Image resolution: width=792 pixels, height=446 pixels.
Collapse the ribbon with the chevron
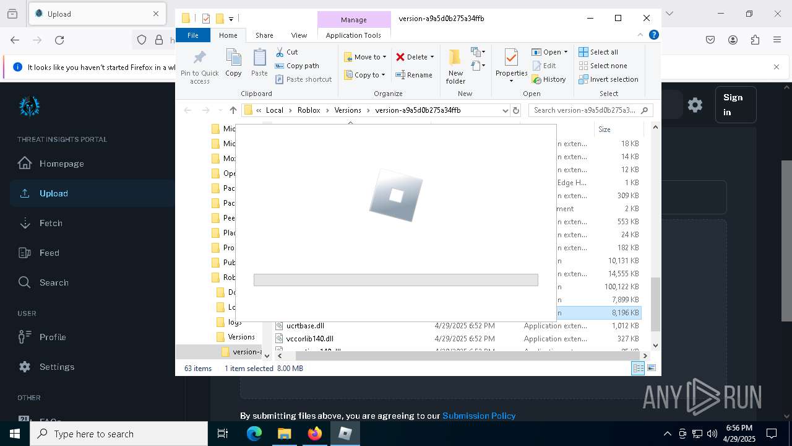point(640,35)
